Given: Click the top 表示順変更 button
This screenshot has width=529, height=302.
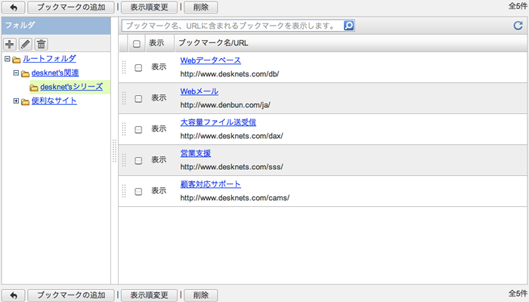Looking at the screenshot, I should 149,7.
